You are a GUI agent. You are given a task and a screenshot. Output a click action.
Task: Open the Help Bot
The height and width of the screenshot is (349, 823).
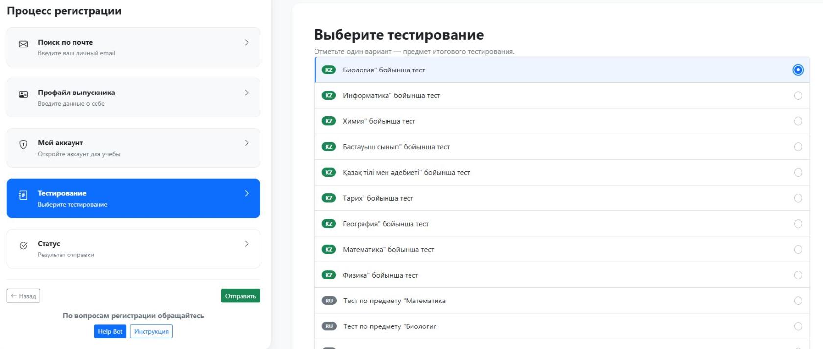(x=110, y=331)
